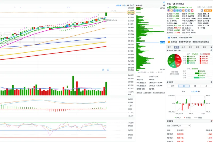
Task: Open the 2025/07/23 date dropdown in 智能盯盤
Action: coord(181,126)
